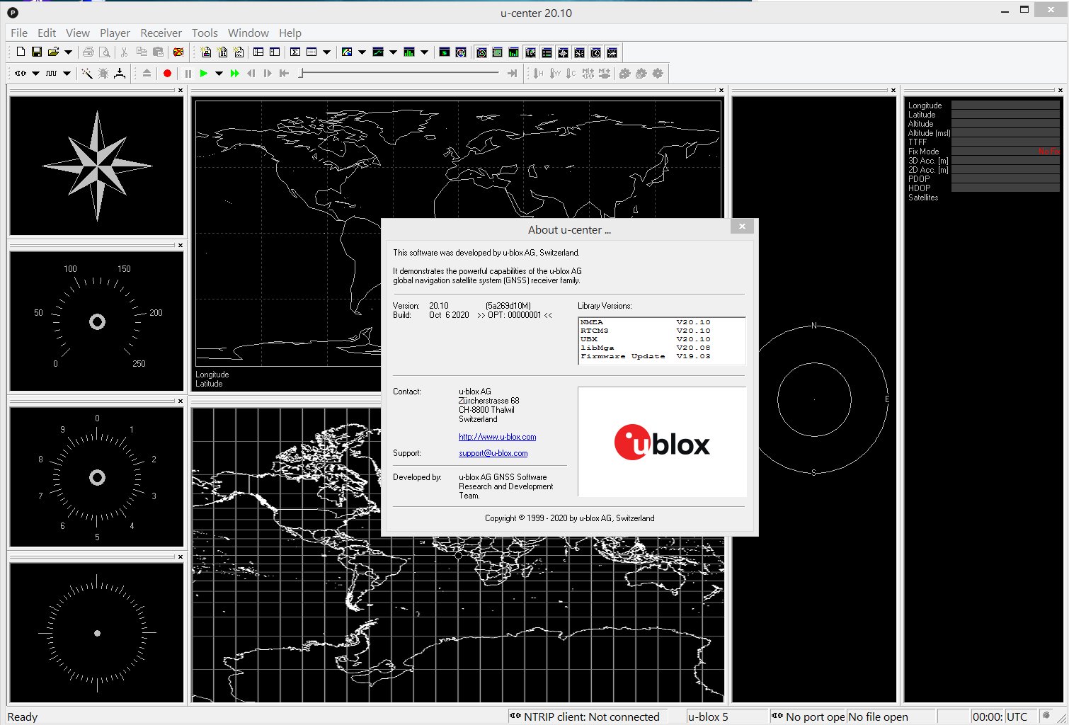Toggle the Speed gauge docking window icon
Screen dimensions: 1069x725
[579, 52]
